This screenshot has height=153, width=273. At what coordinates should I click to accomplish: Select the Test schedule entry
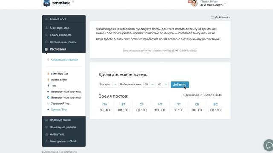tap(54, 85)
